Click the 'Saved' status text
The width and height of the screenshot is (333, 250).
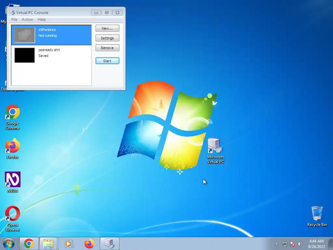[43, 56]
